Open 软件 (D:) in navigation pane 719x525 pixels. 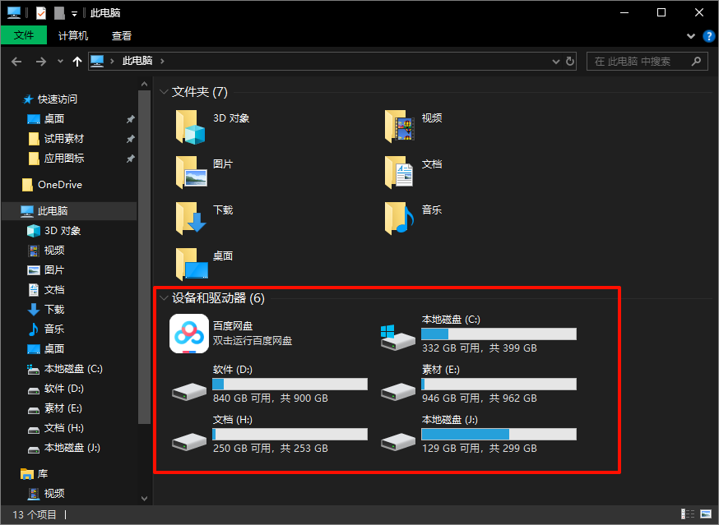63,389
